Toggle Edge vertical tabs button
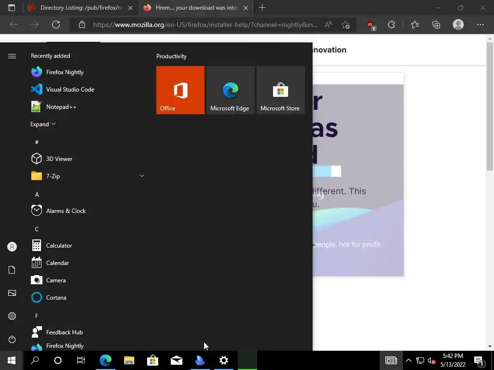494x370 pixels. [x=12, y=8]
